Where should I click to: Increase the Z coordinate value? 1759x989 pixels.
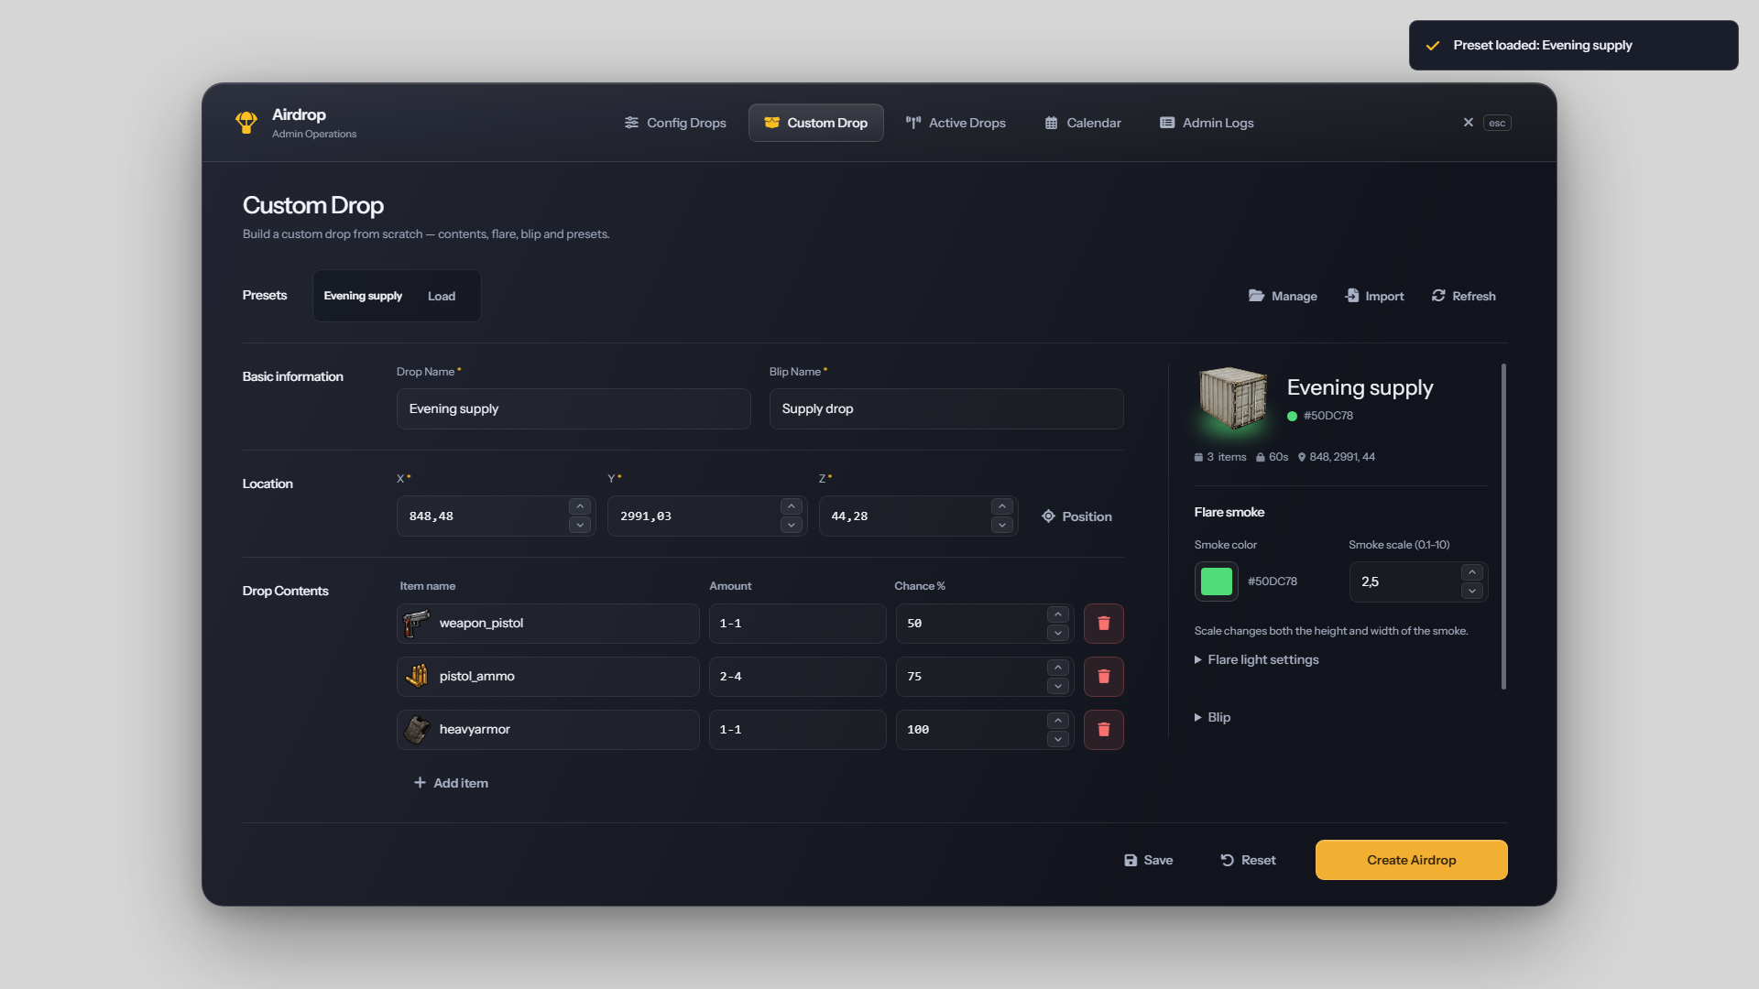1002,507
